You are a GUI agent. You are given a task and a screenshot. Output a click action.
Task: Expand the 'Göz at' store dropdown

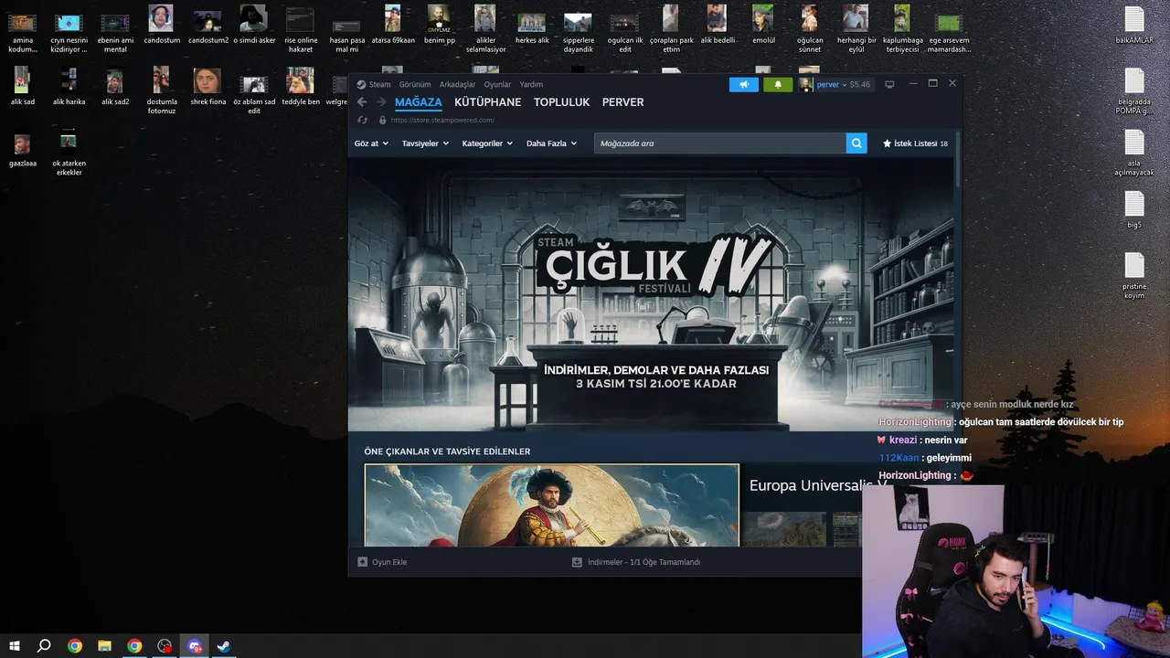pos(371,143)
